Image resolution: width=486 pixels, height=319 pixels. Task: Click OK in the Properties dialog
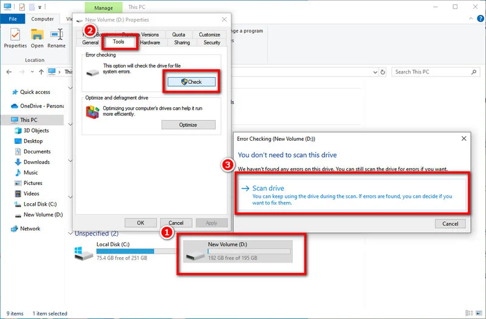click(x=140, y=223)
